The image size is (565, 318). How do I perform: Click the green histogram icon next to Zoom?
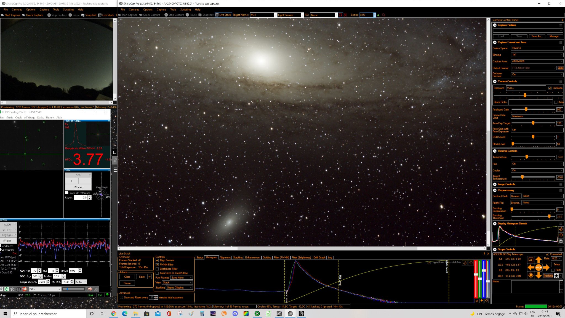click(379, 15)
